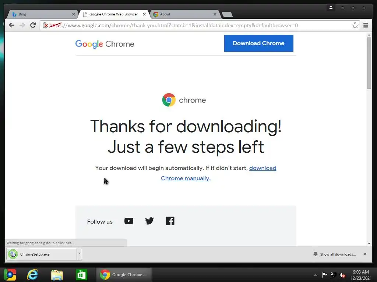The image size is (377, 282).
Task: Click the Follow us label
Action: tap(100, 221)
